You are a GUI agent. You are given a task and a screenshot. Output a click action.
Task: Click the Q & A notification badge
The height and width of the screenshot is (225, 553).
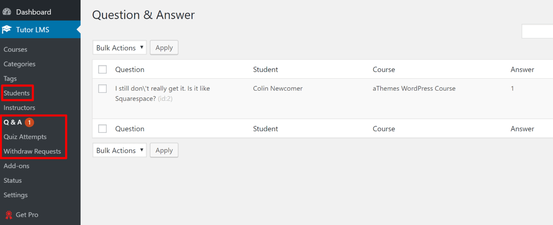point(29,122)
